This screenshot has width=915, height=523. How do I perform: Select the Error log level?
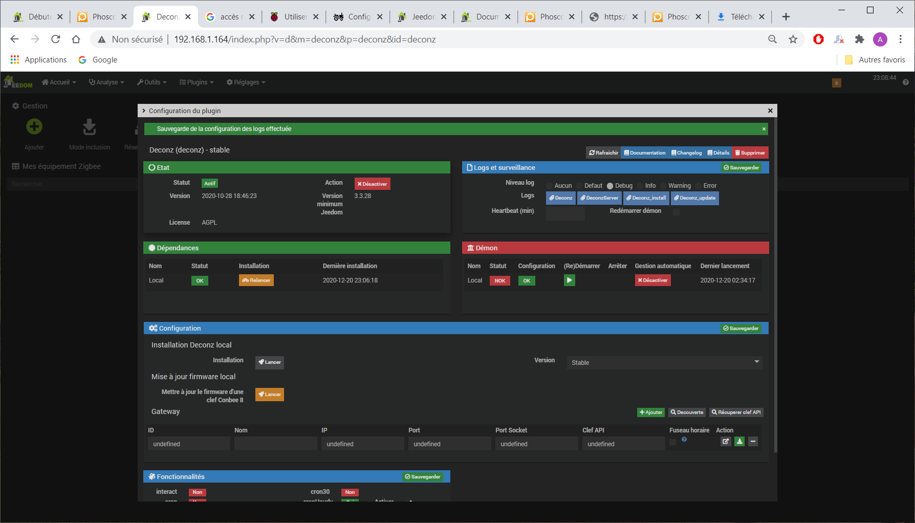(x=698, y=186)
